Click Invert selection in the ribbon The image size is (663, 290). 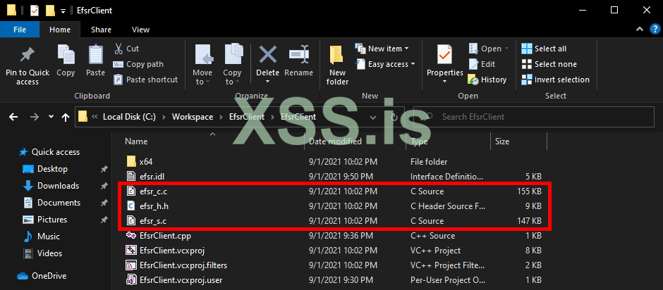point(555,80)
